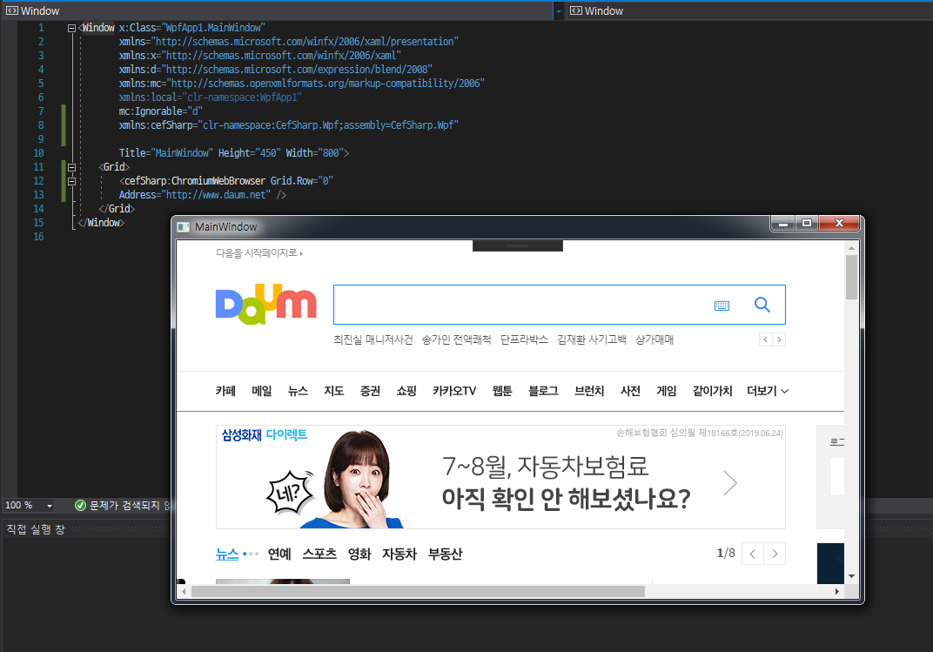
Task: Click the horizontal scrollbar thumb
Action: (418, 591)
